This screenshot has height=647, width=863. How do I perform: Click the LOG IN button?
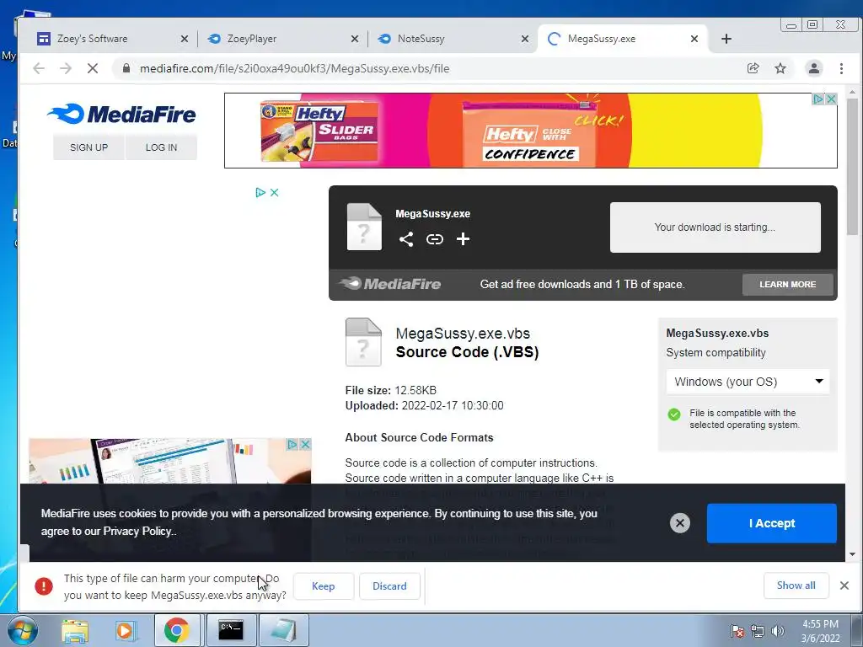point(161,147)
